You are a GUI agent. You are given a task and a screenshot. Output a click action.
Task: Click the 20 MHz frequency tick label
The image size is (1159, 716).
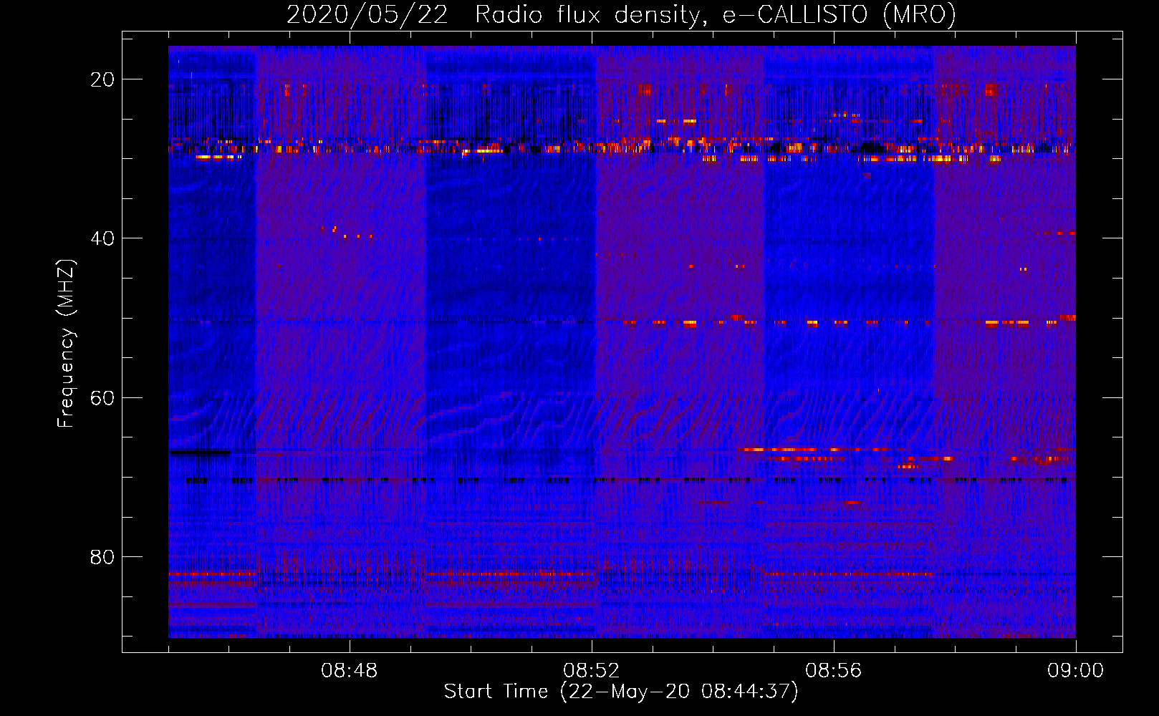[x=103, y=79]
